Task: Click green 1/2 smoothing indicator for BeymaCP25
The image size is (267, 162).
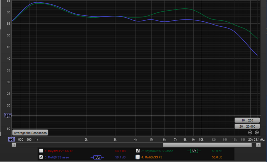Action: click(x=194, y=151)
